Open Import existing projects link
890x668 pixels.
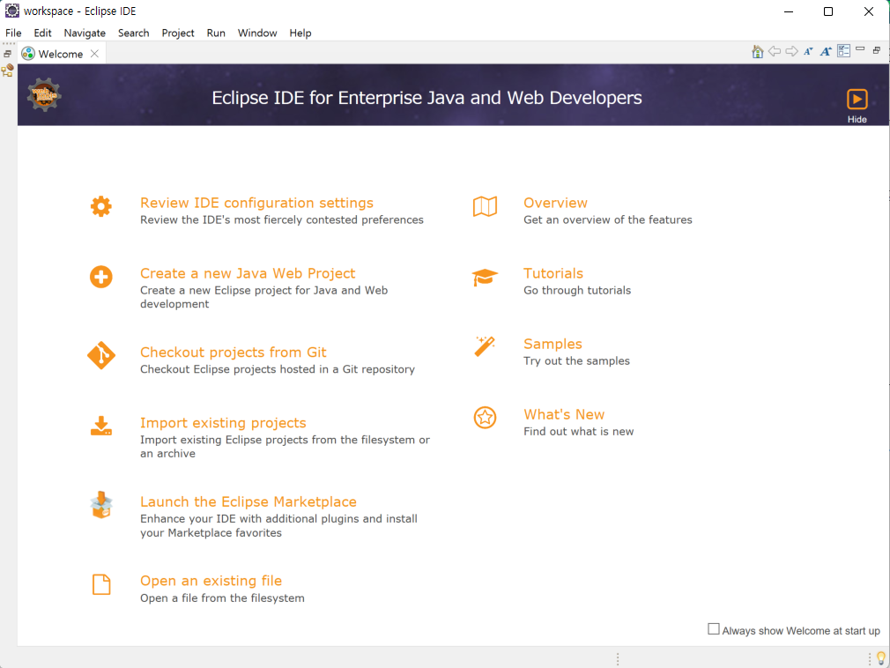223,423
